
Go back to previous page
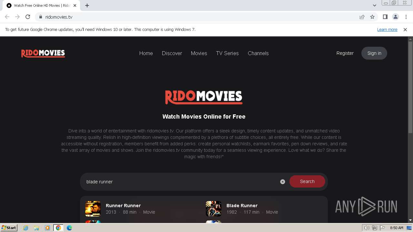click(7, 17)
